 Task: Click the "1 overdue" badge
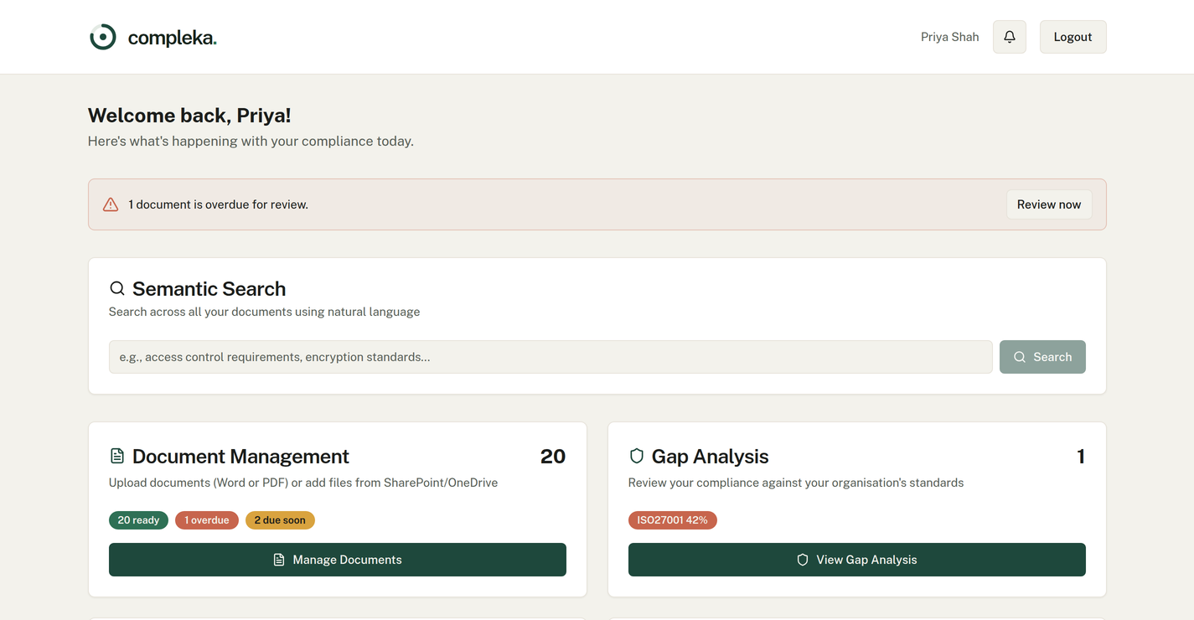click(x=207, y=520)
